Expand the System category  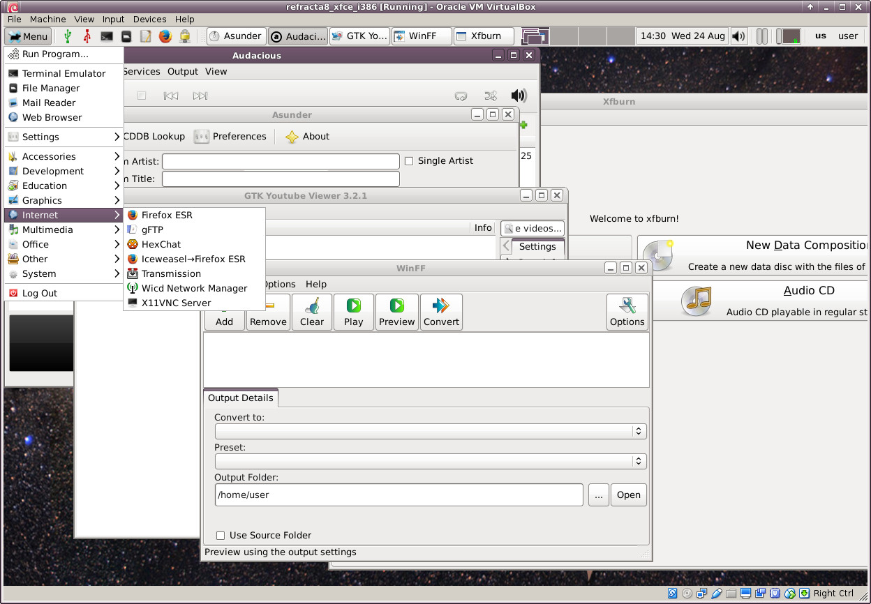click(64, 273)
